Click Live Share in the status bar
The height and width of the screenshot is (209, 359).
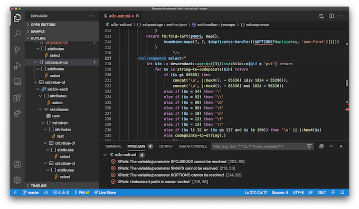point(105,193)
